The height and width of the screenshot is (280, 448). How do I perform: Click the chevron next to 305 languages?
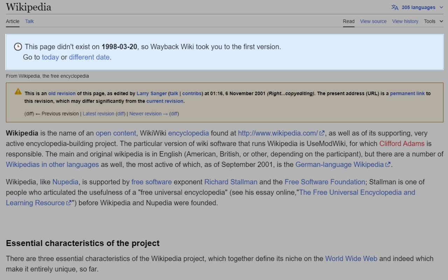click(441, 7)
